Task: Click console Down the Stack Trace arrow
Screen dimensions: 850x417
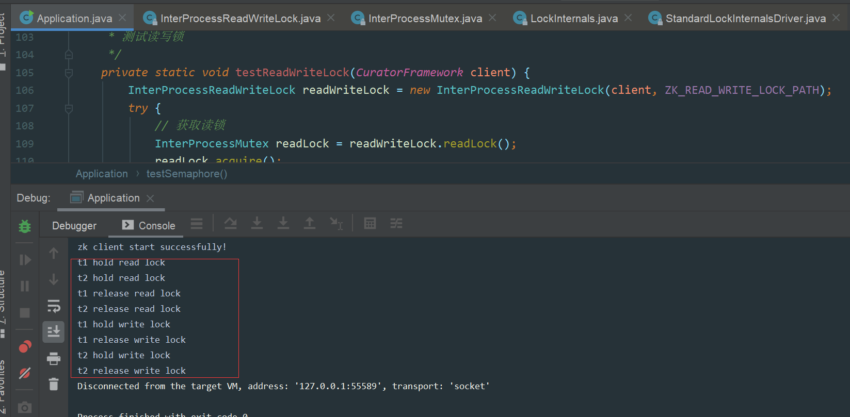Action: click(x=54, y=279)
